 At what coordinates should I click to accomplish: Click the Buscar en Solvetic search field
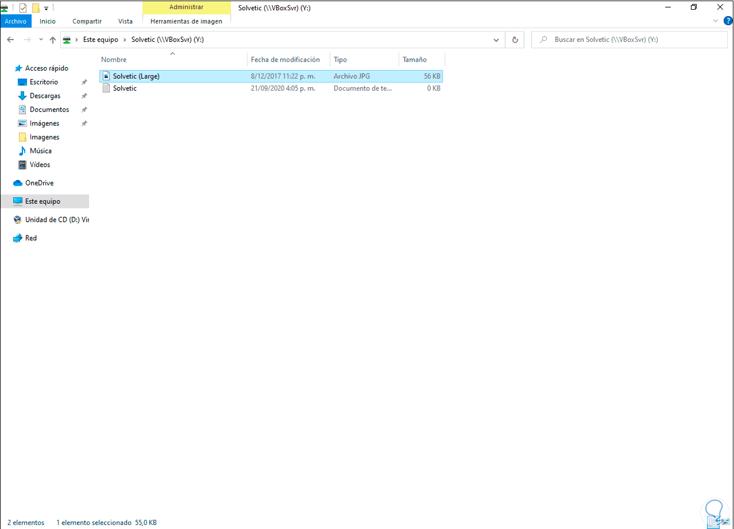tap(629, 40)
